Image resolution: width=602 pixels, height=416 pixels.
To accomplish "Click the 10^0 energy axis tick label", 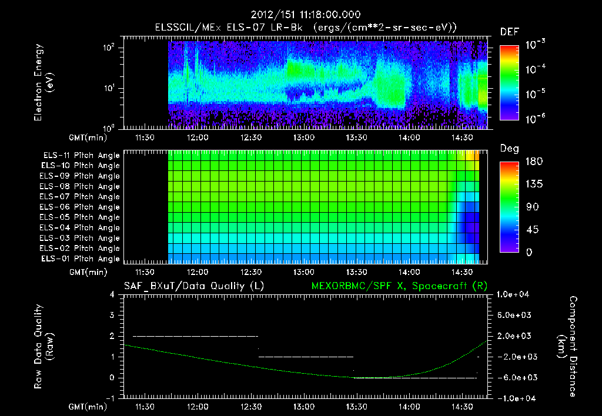I will tap(109, 128).
